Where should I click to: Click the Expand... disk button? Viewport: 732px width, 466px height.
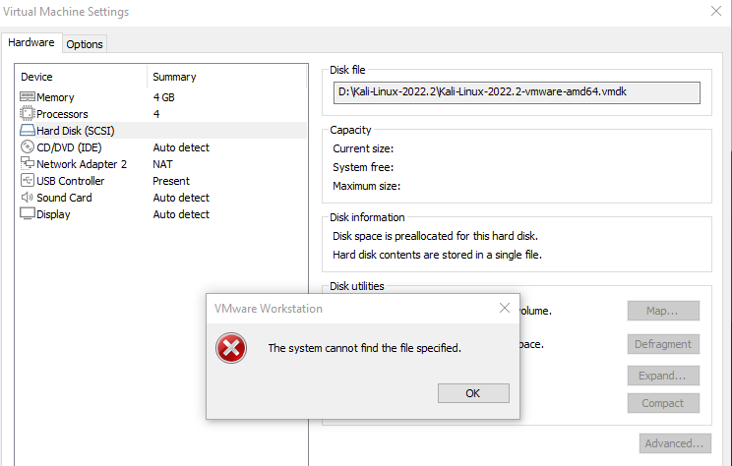coord(663,376)
